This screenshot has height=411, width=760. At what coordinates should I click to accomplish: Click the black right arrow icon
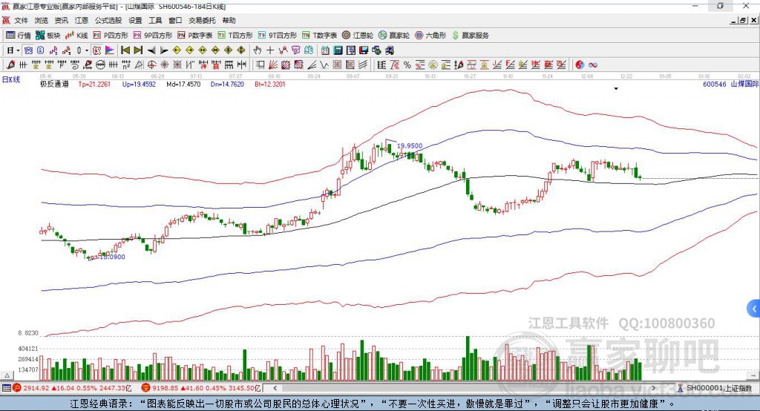click(x=164, y=50)
